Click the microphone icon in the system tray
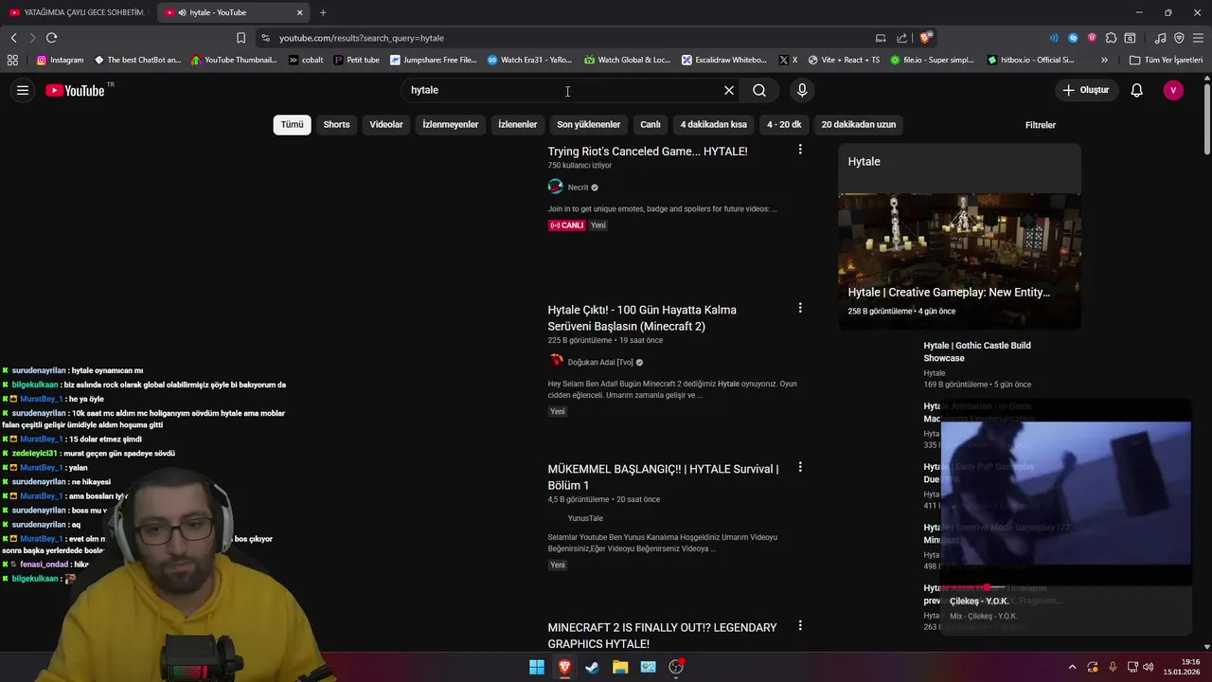 [1113, 667]
